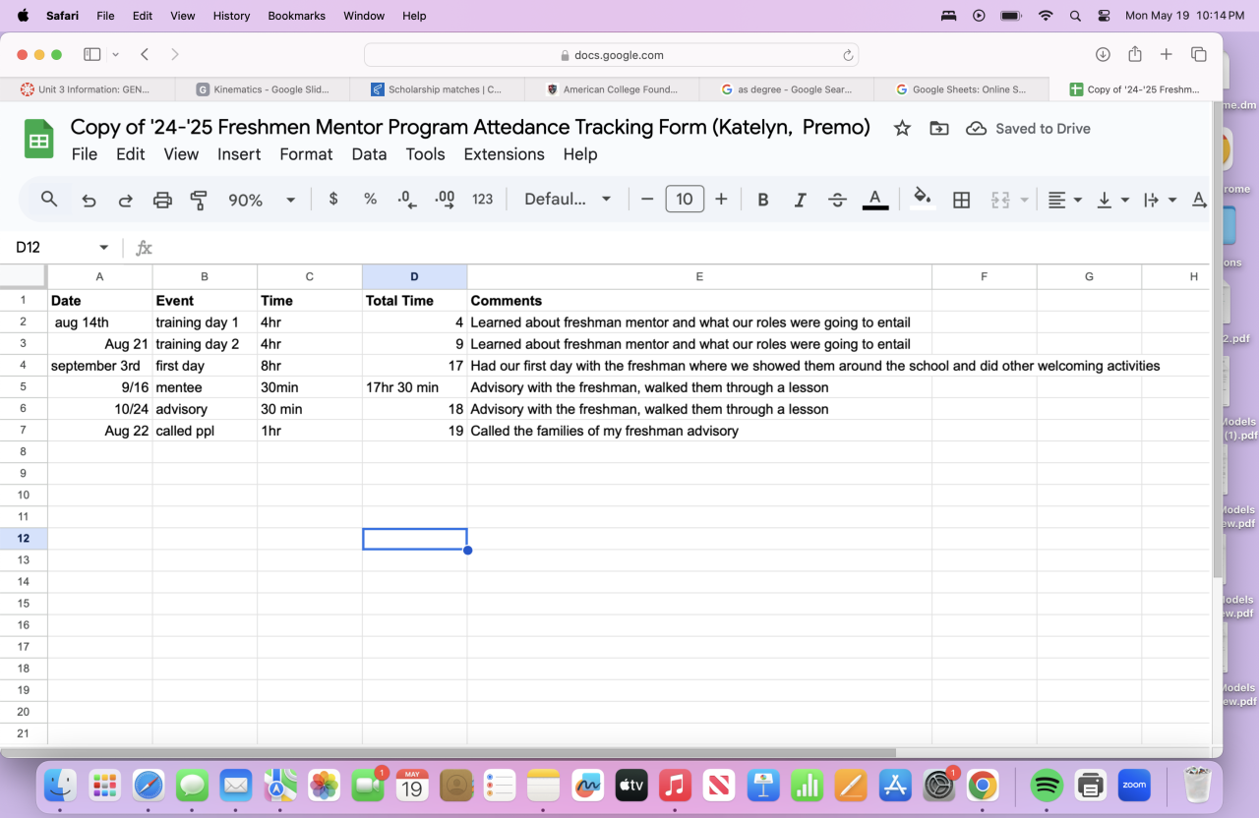
Task: Switch to the Kinematics Google Slides tab
Action: 263,89
